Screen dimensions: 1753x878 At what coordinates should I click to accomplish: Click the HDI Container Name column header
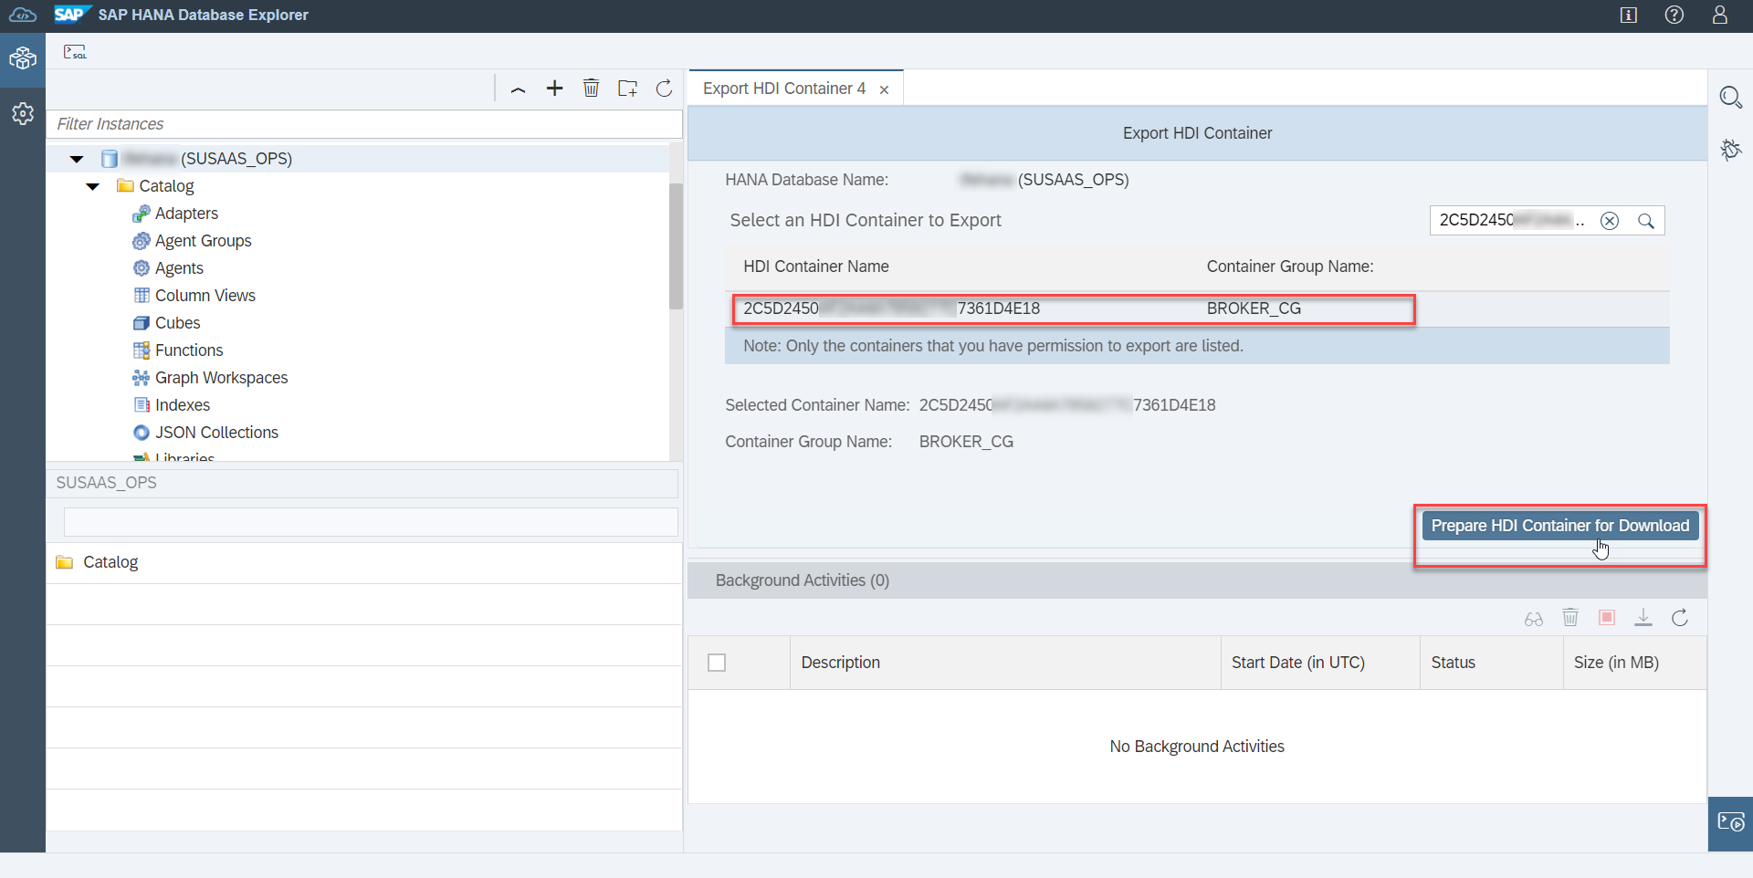pos(816,267)
